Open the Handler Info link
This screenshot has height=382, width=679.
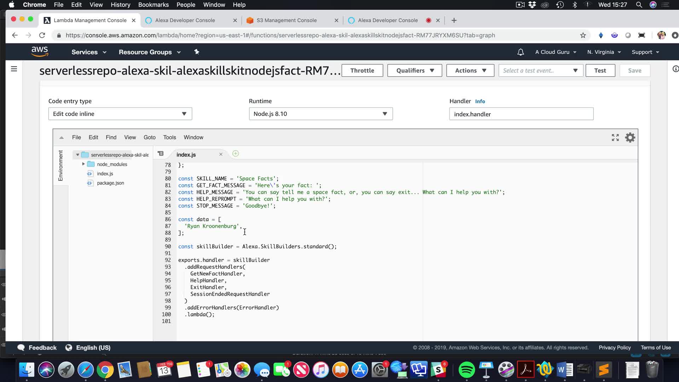coord(480,102)
